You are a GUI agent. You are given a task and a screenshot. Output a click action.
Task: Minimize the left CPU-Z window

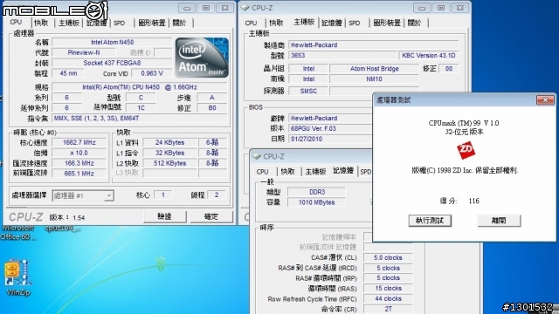(187, 8)
